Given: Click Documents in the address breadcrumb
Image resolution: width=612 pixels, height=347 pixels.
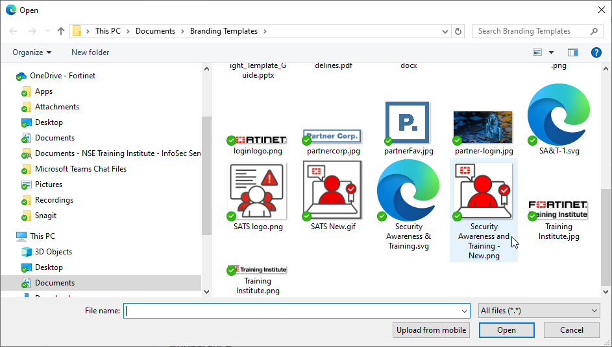Looking at the screenshot, I should (x=155, y=31).
